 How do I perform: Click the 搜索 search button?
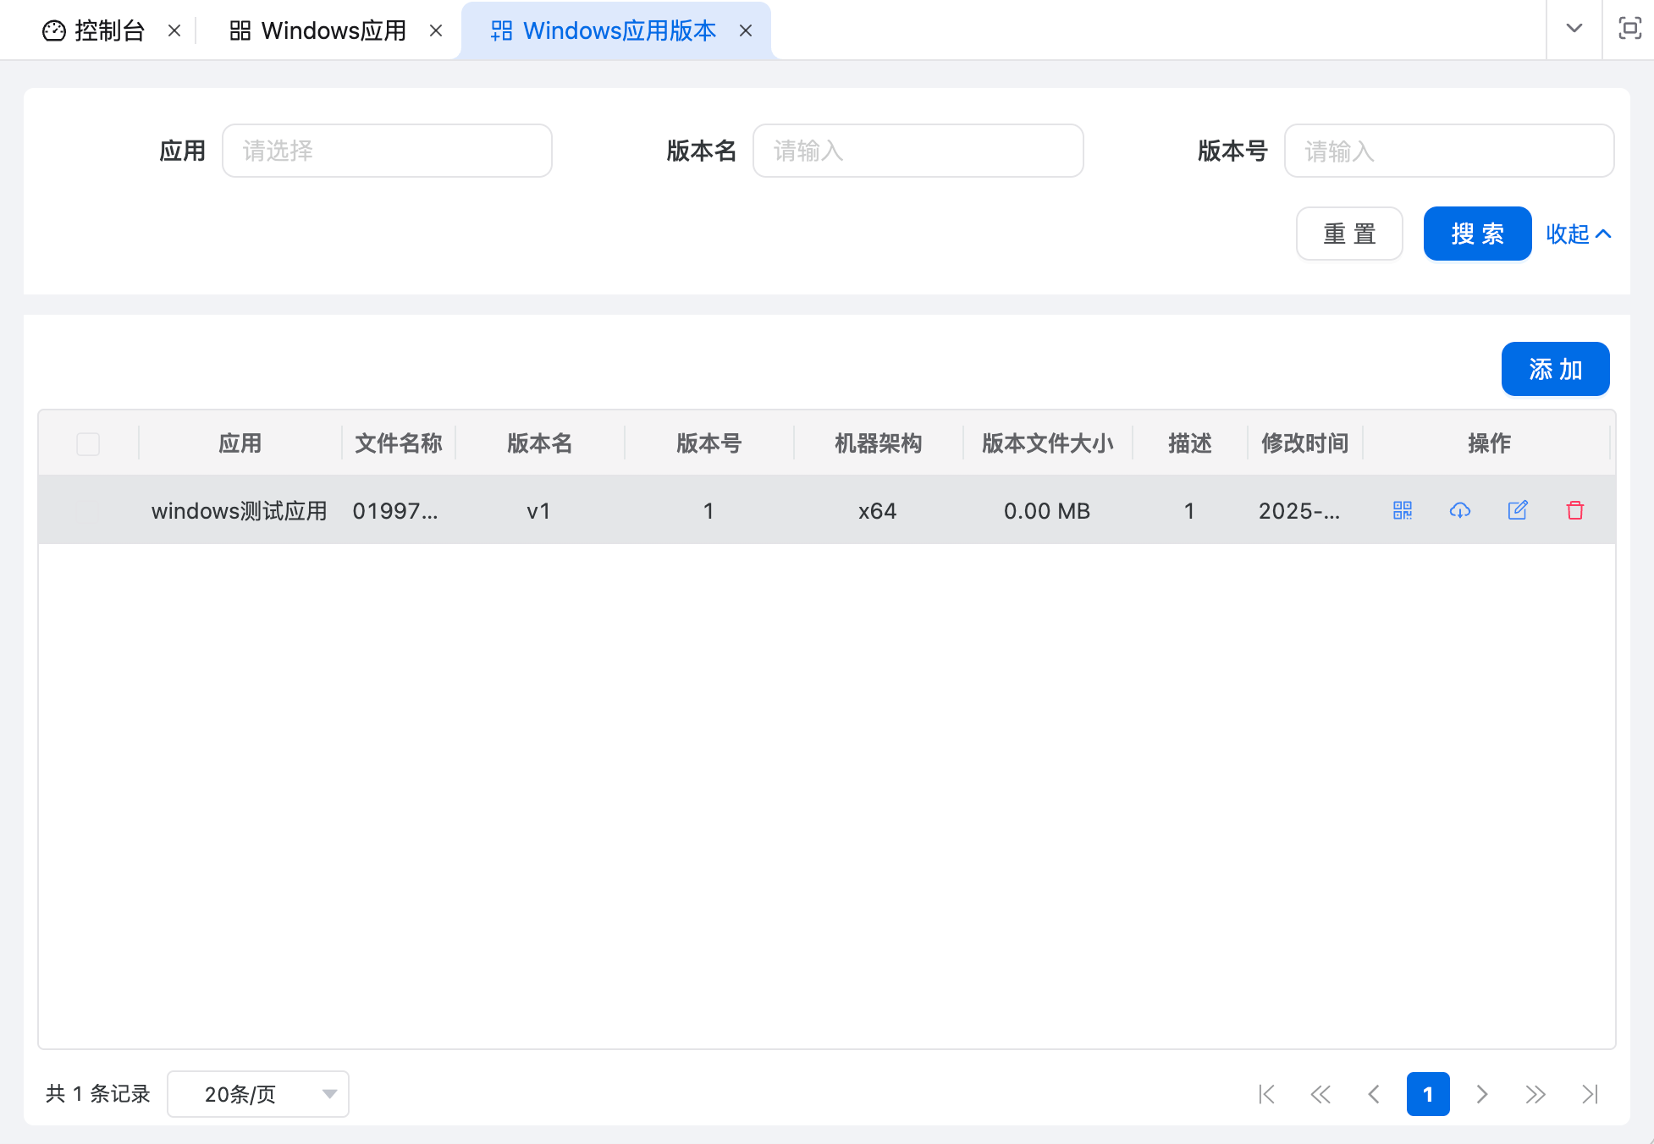click(x=1476, y=234)
